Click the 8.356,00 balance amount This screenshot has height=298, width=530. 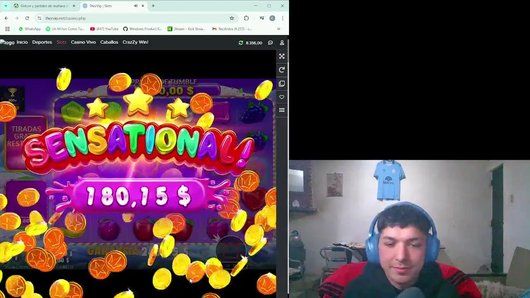[254, 43]
